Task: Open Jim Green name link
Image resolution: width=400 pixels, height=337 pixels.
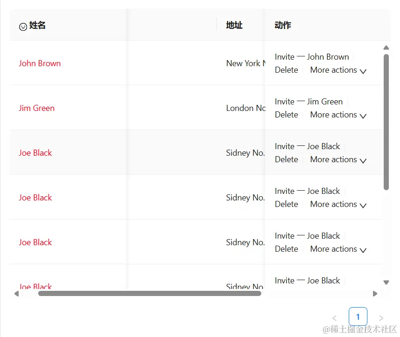Action: pyautogui.click(x=36, y=108)
